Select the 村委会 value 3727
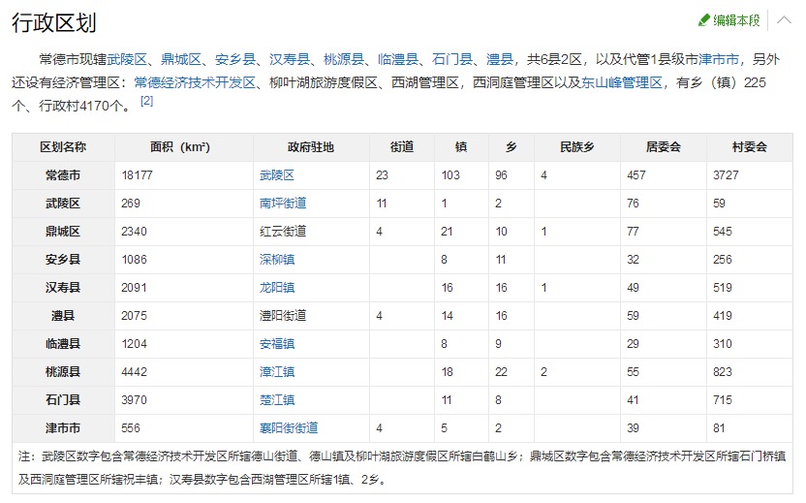 click(726, 175)
